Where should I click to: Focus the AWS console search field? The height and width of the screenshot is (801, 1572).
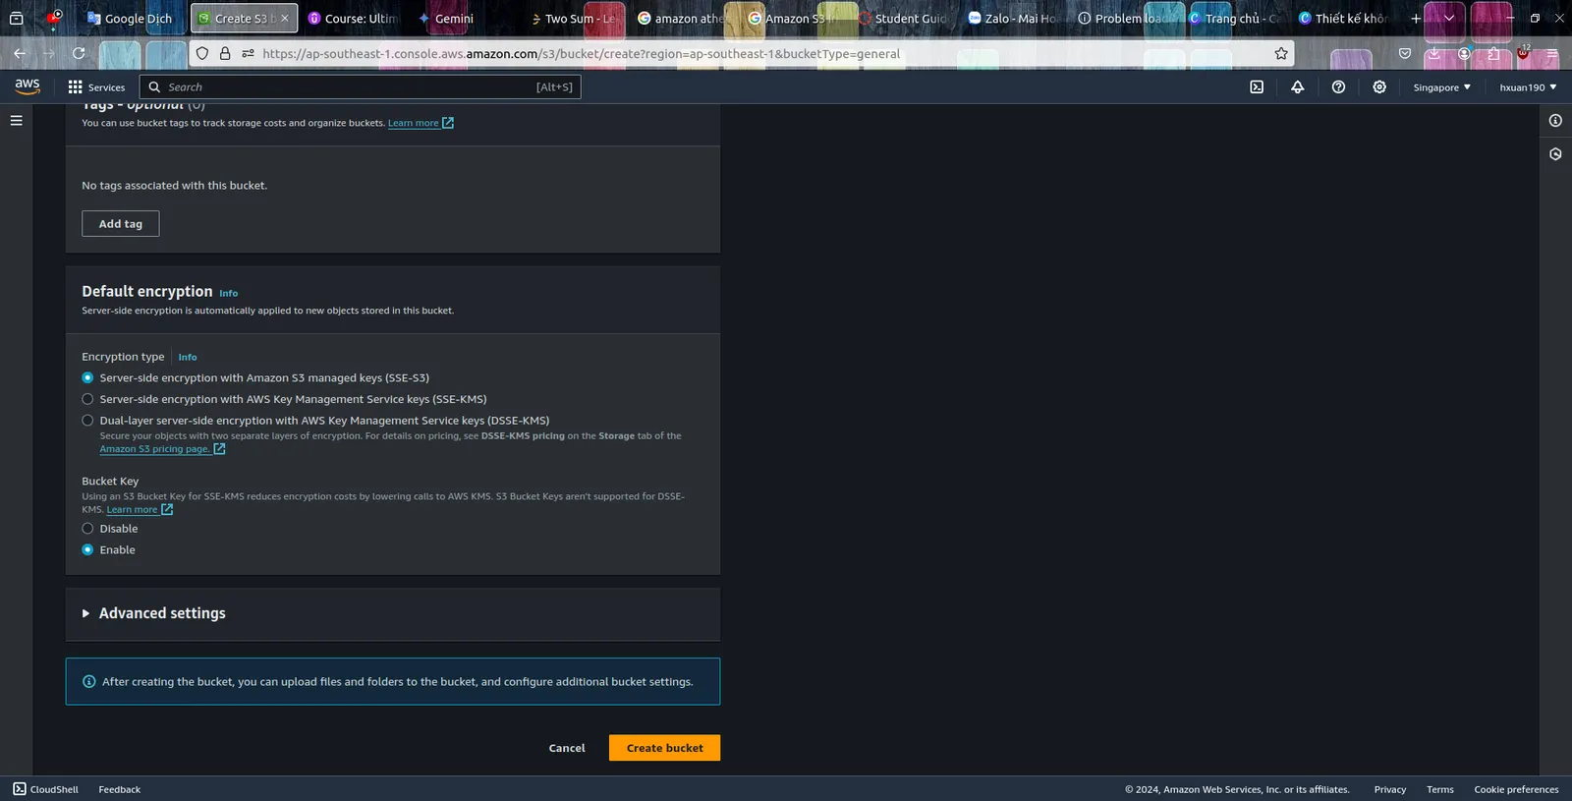coord(360,87)
